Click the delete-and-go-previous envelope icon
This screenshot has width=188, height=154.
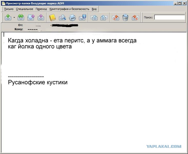coord(115,17)
